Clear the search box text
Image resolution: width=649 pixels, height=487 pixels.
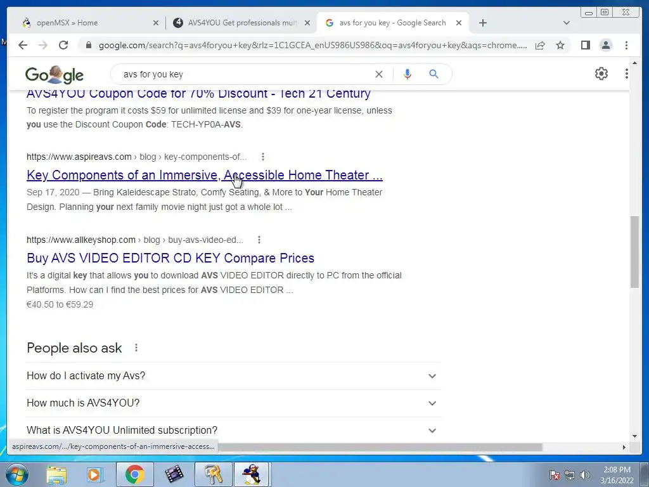pyautogui.click(x=379, y=74)
